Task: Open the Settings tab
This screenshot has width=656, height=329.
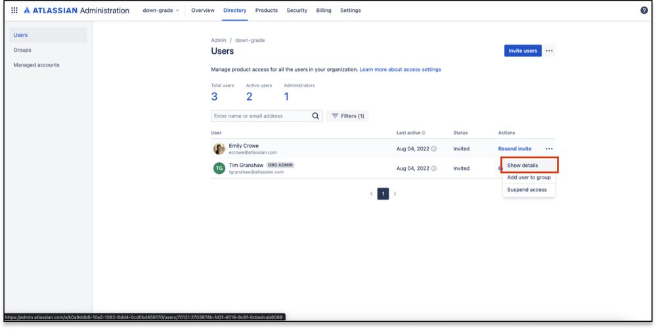Action: pyautogui.click(x=351, y=11)
